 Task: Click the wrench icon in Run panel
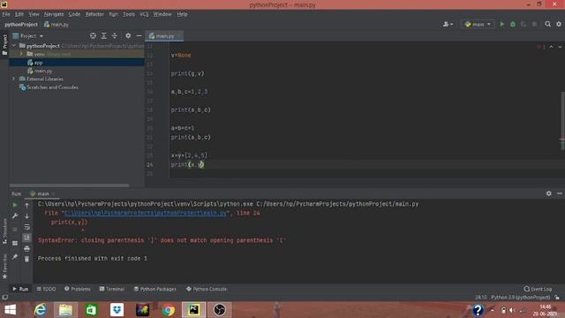coord(15,216)
